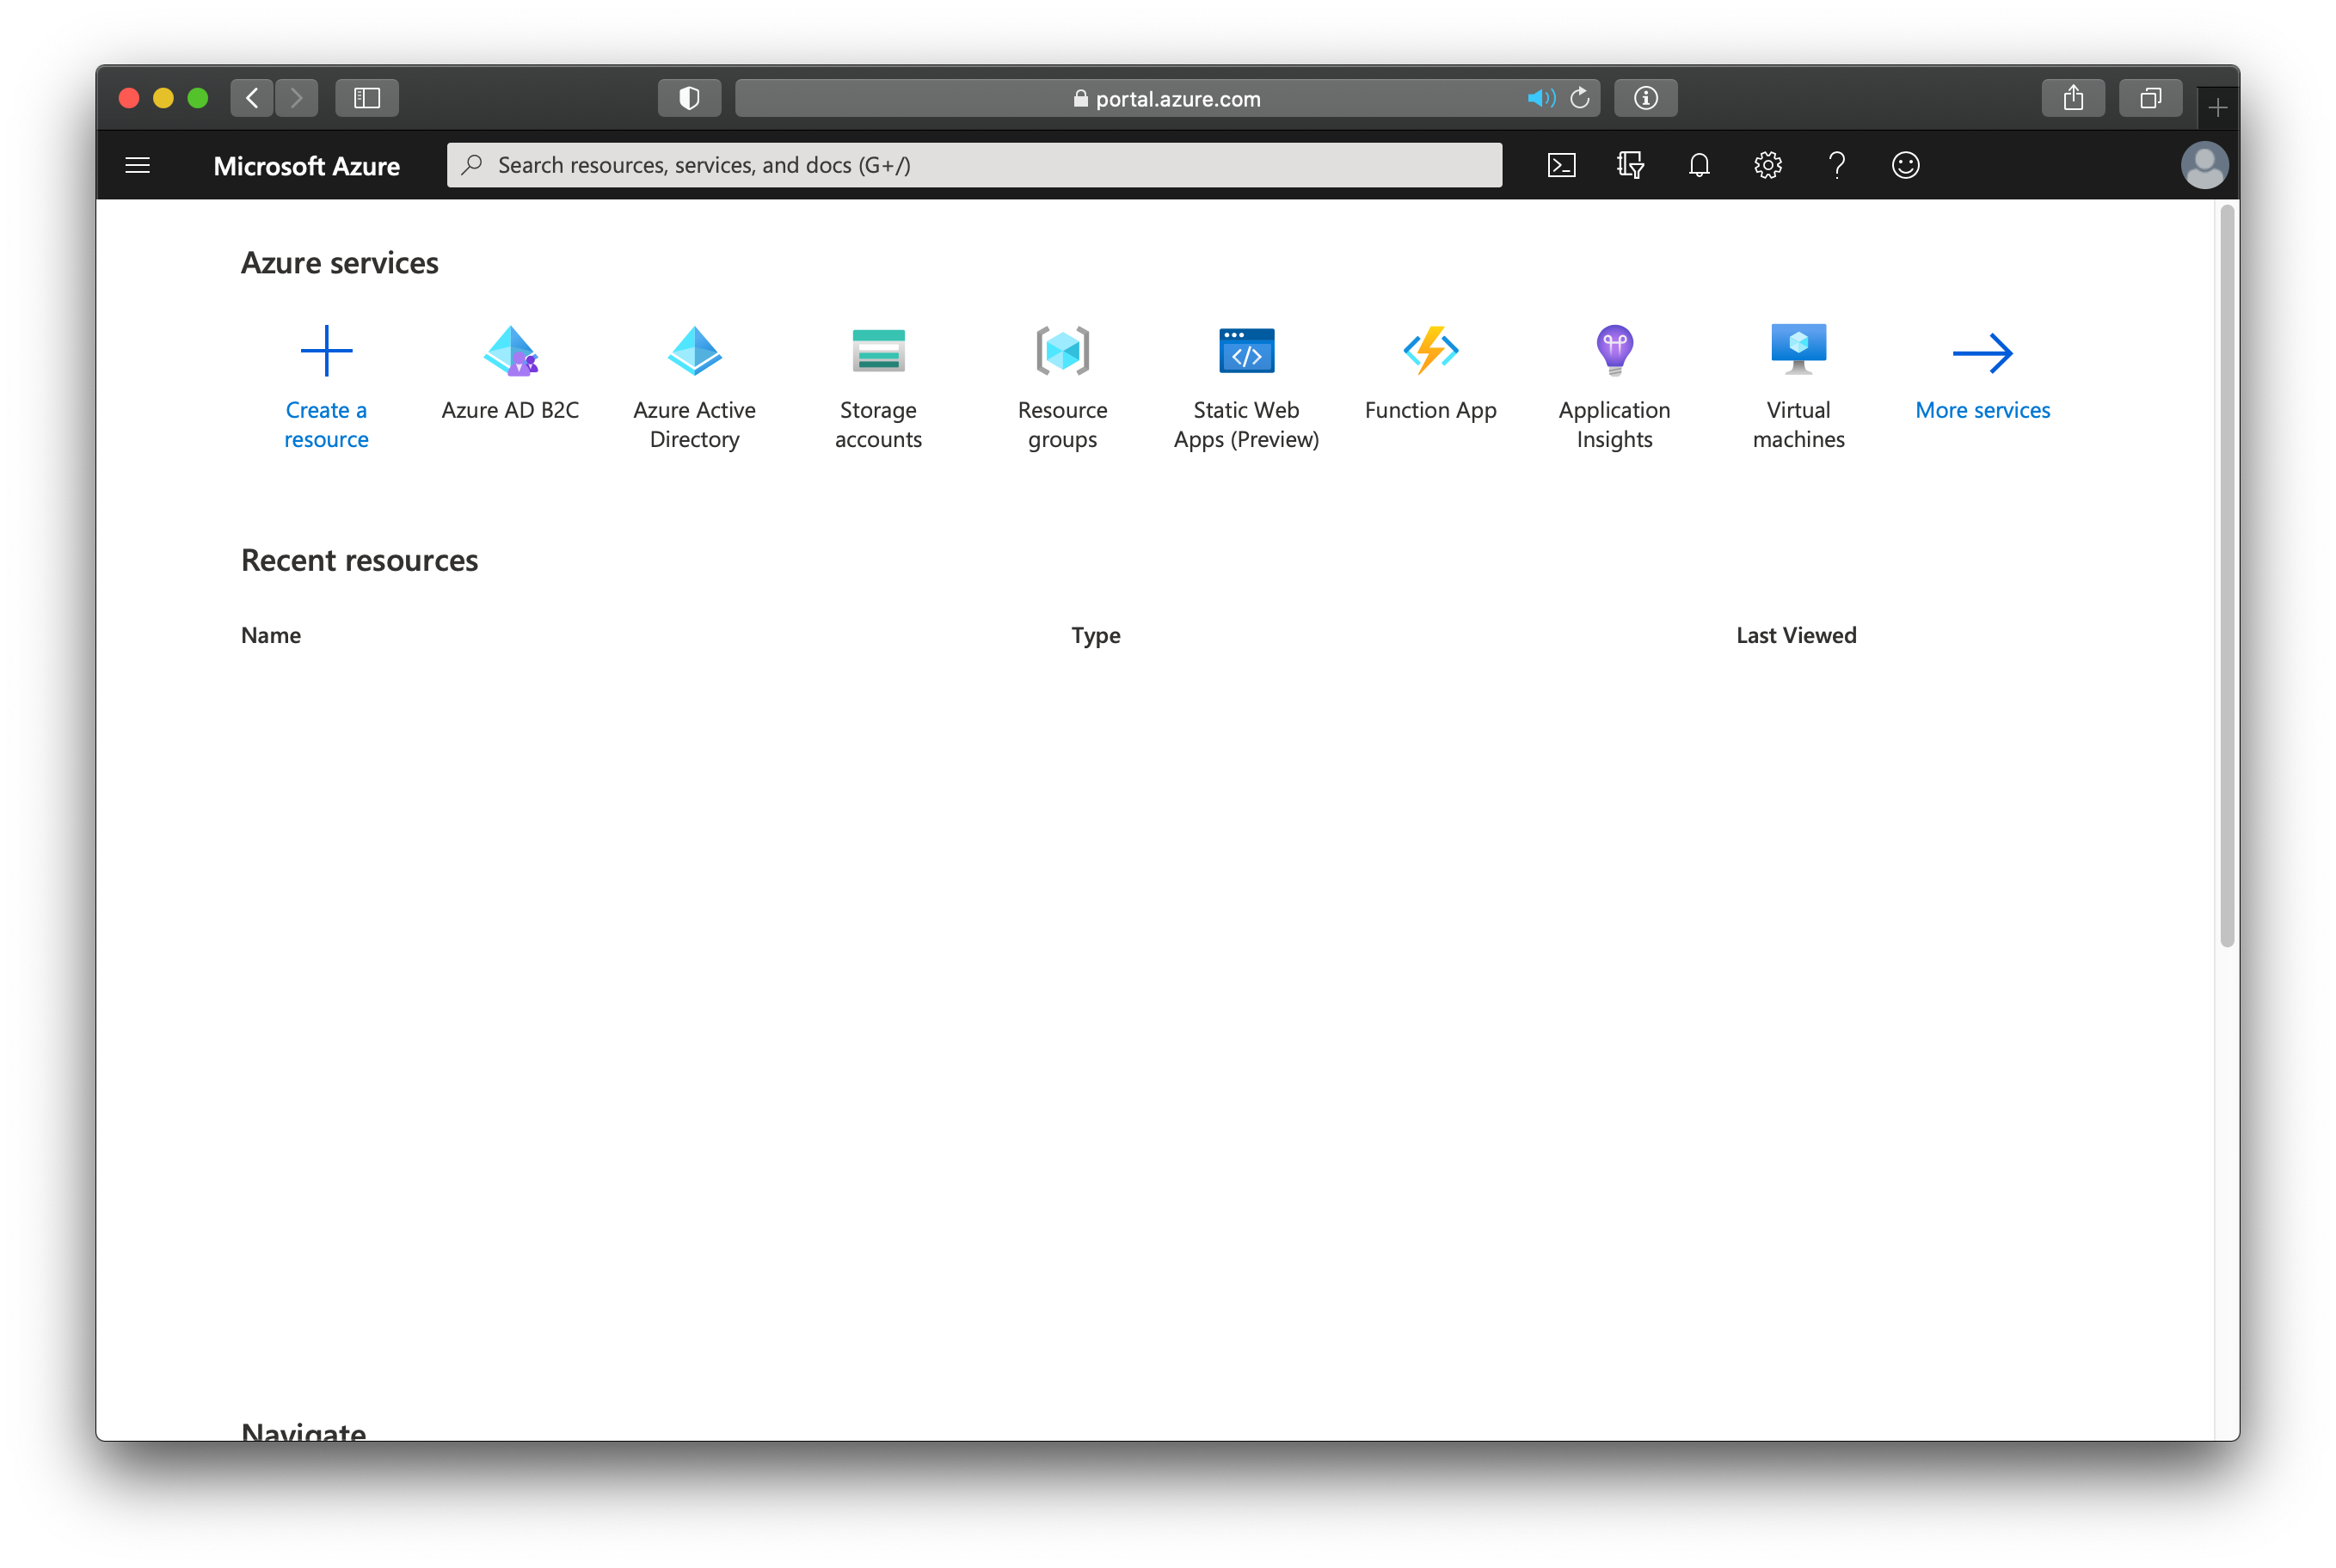Focus the Azure search resources field
The width and height of the screenshot is (2336, 1568).
point(975,165)
